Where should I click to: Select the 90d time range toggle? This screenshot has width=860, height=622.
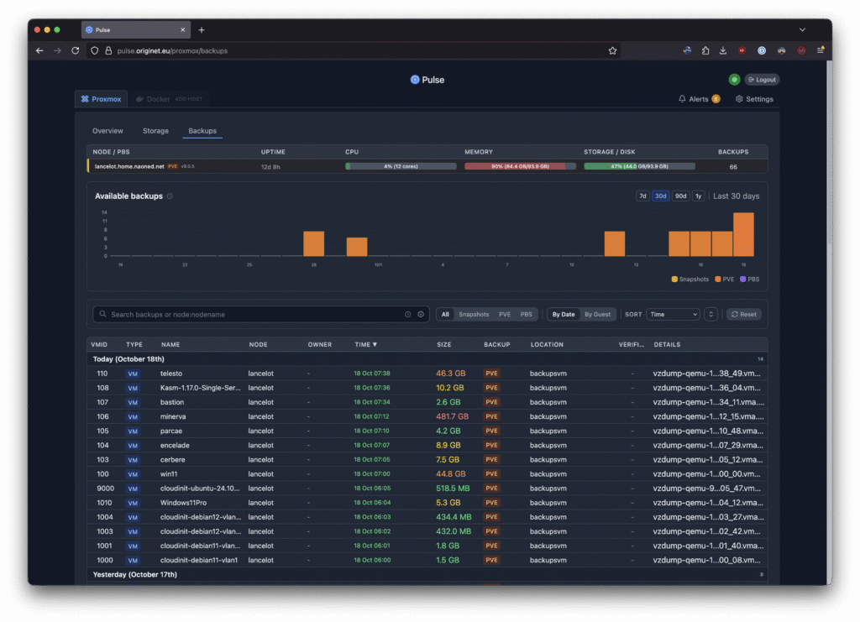point(680,196)
